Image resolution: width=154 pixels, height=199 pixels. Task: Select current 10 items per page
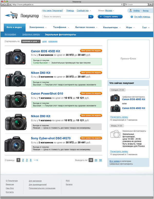click(91, 160)
